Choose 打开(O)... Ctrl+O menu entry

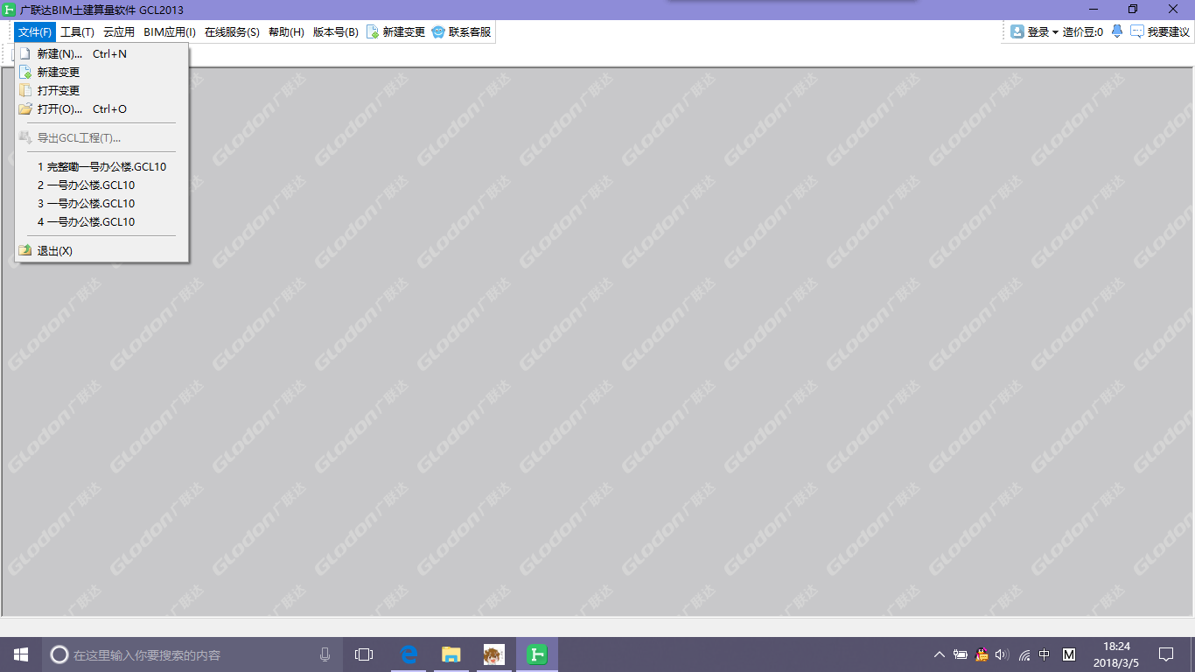[x=101, y=109]
